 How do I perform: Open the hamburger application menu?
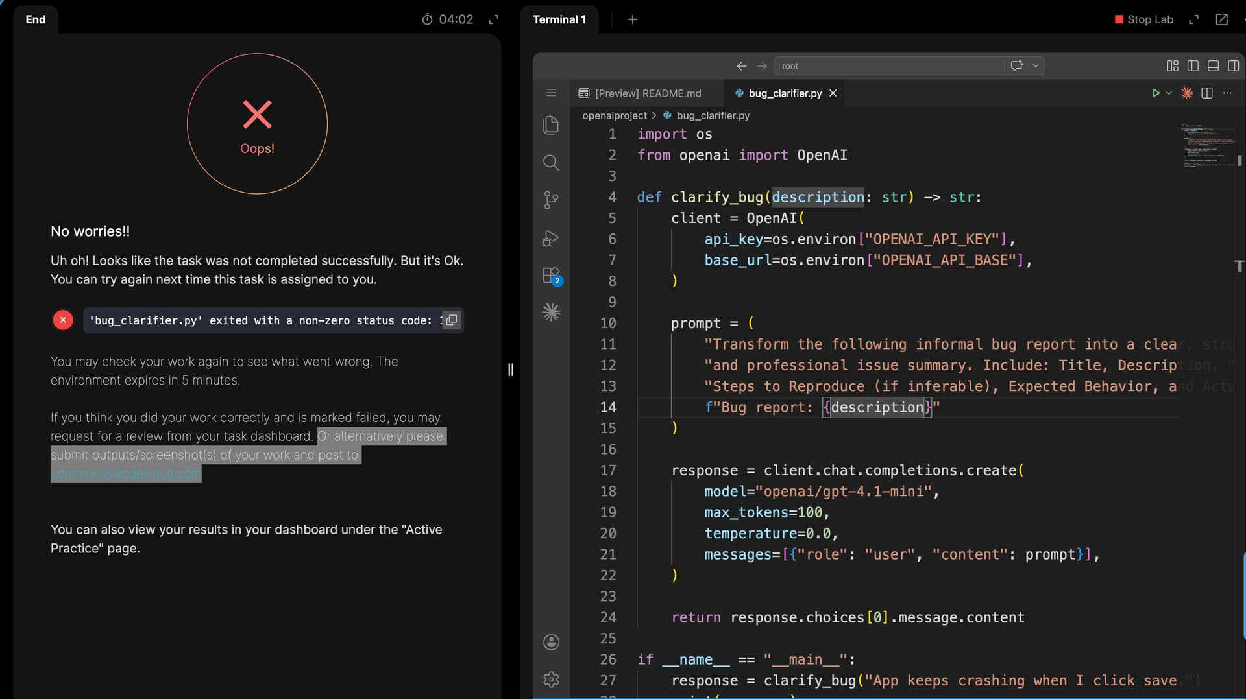[x=551, y=93]
